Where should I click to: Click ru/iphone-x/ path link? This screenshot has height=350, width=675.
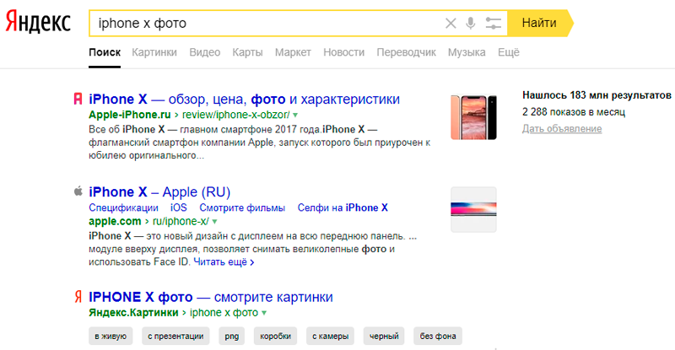coord(181,221)
